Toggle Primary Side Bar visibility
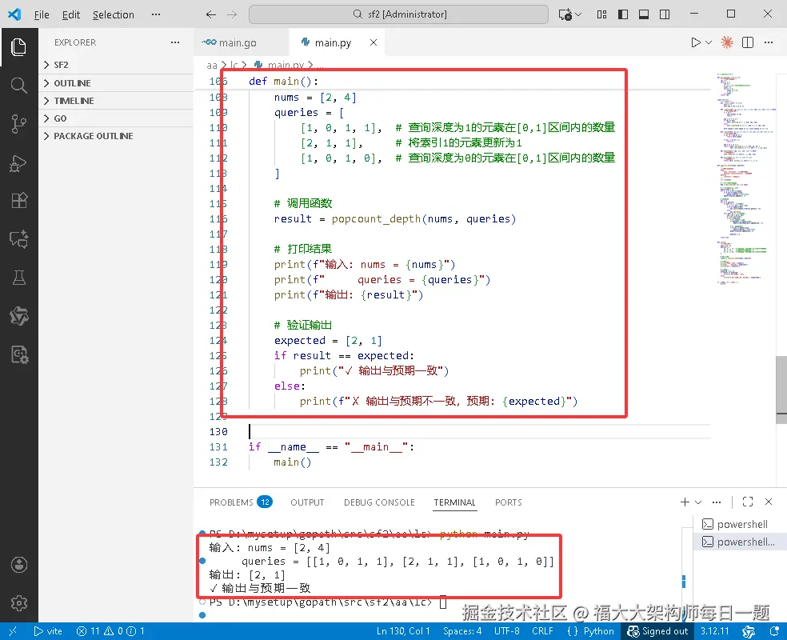Image resolution: width=787 pixels, height=640 pixels. [x=623, y=14]
